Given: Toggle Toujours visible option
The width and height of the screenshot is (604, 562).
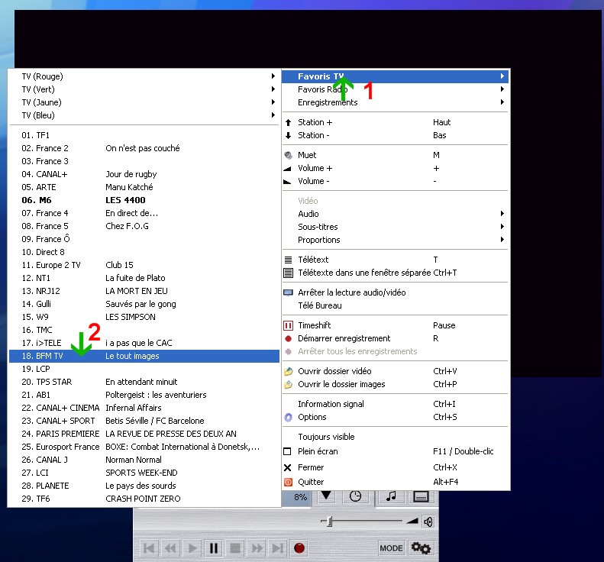Looking at the screenshot, I should (x=396, y=437).
